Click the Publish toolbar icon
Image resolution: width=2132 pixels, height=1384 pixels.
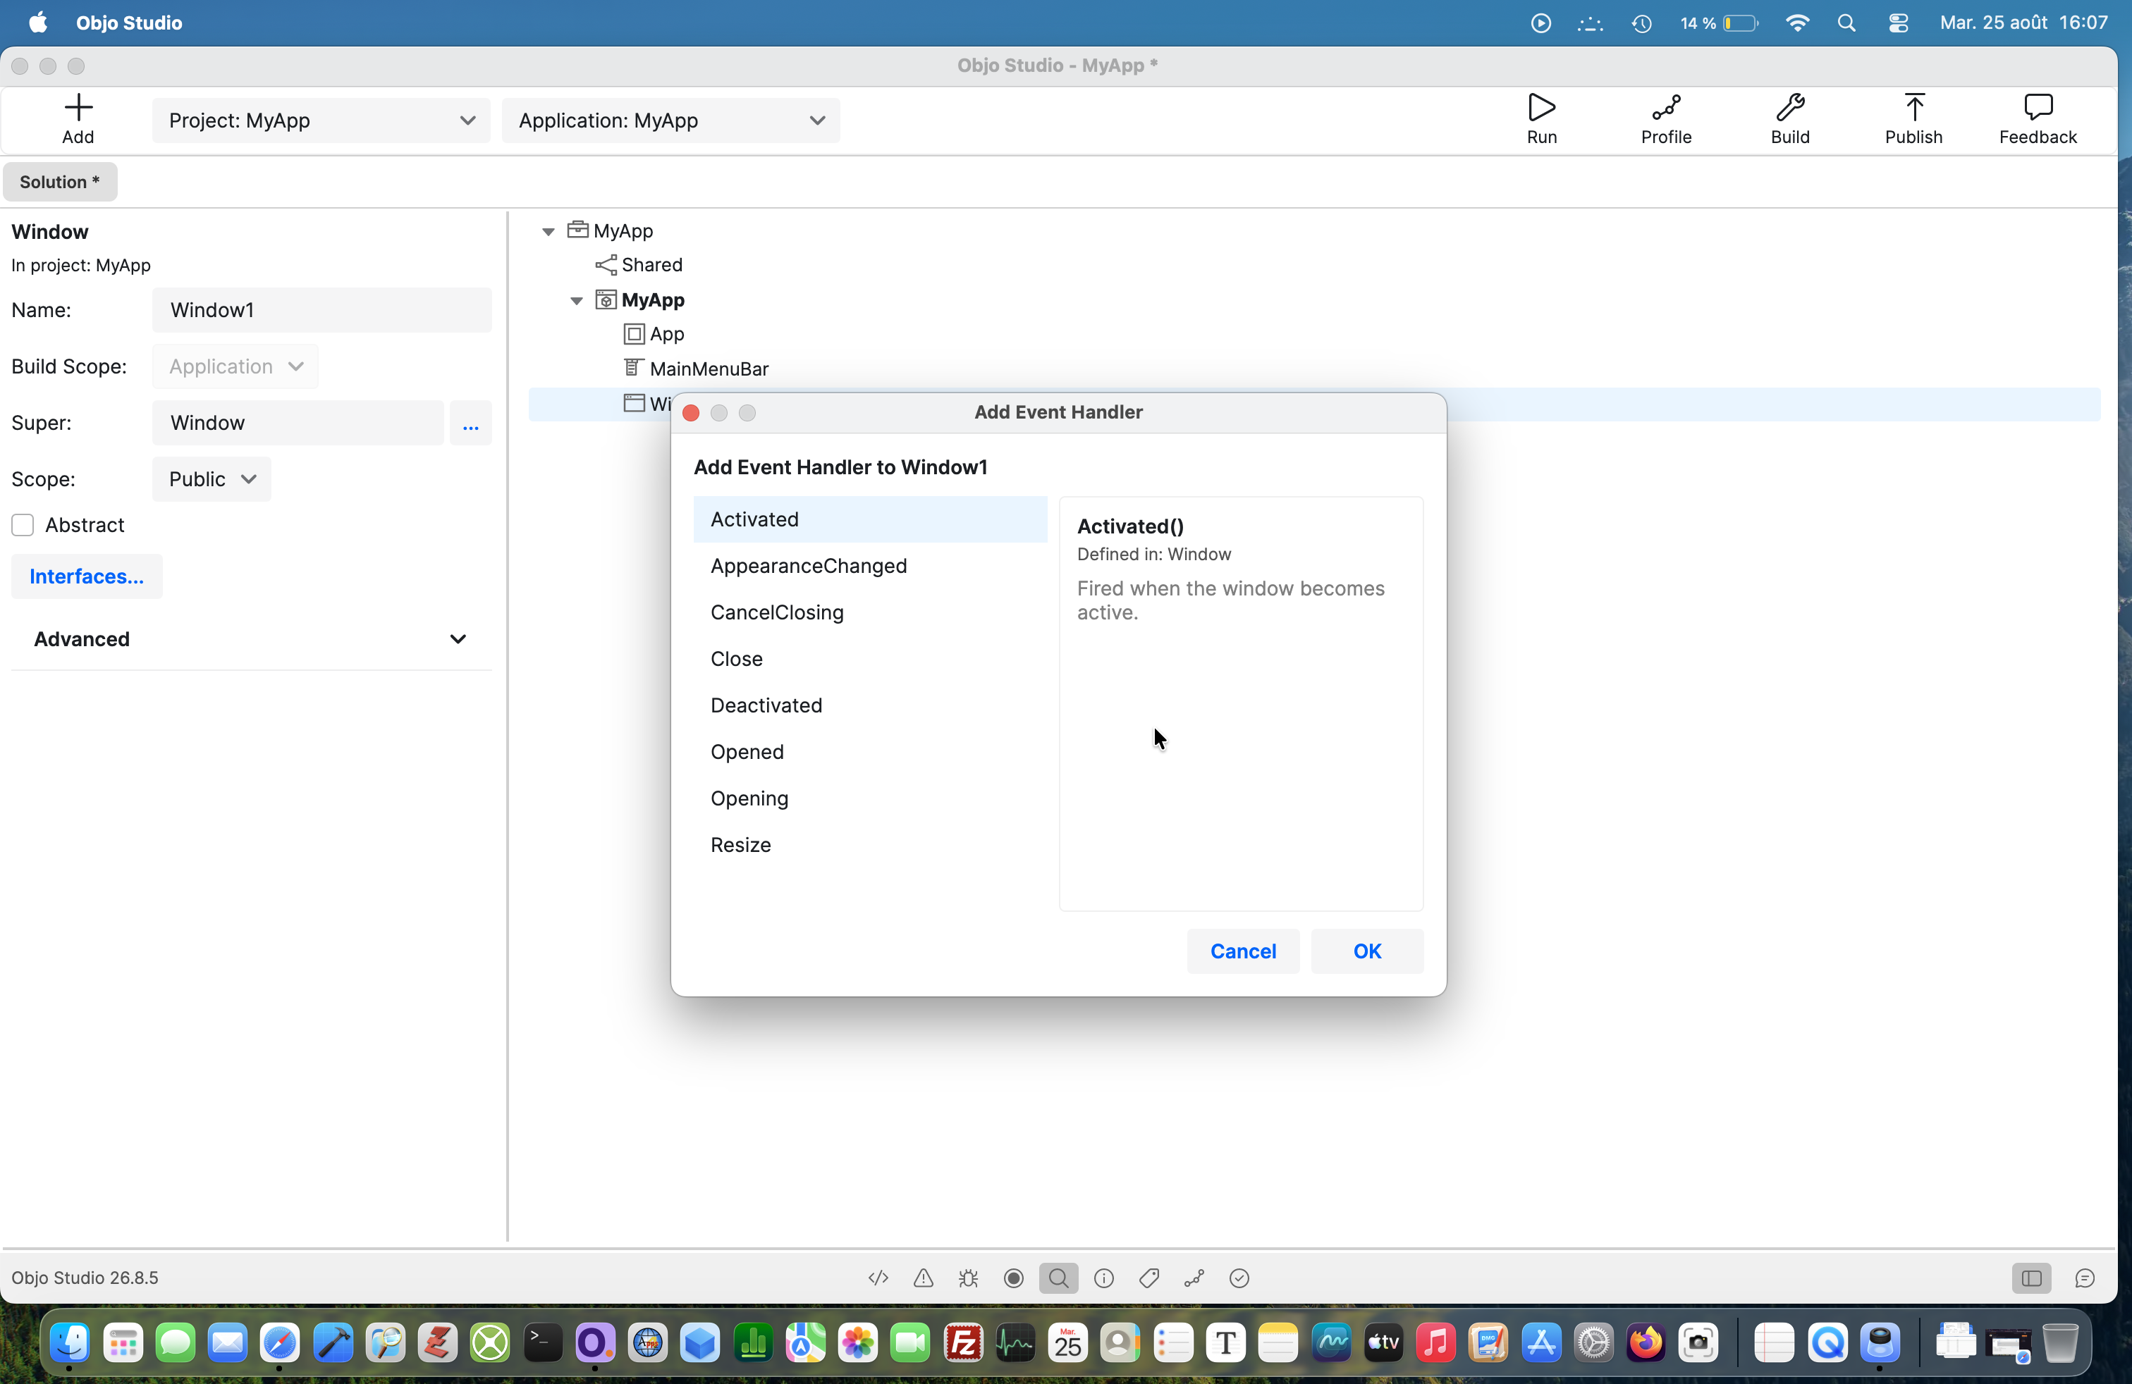1913,119
